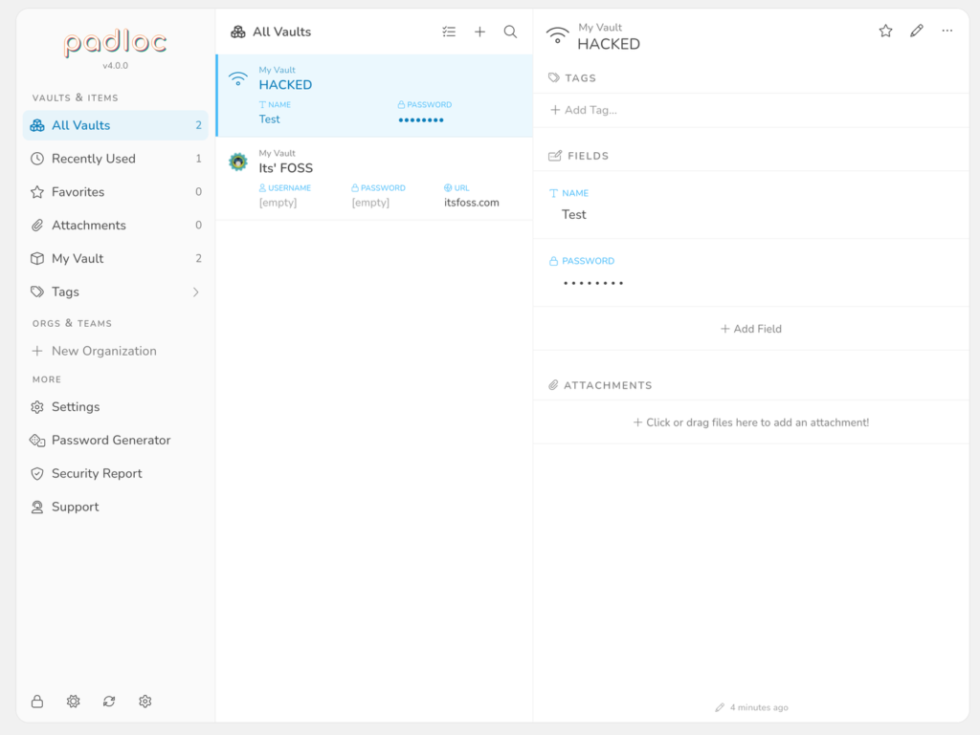
Task: Open My Vault in the sidebar
Action: point(116,258)
